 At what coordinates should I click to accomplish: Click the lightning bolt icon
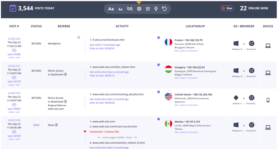click(156, 9)
